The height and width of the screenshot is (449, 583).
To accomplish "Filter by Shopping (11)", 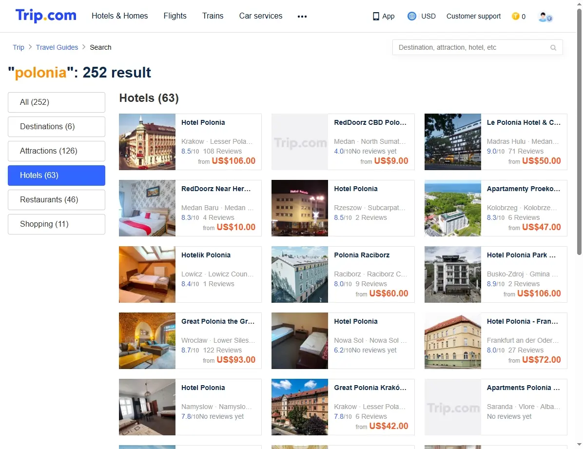I will point(57,224).
